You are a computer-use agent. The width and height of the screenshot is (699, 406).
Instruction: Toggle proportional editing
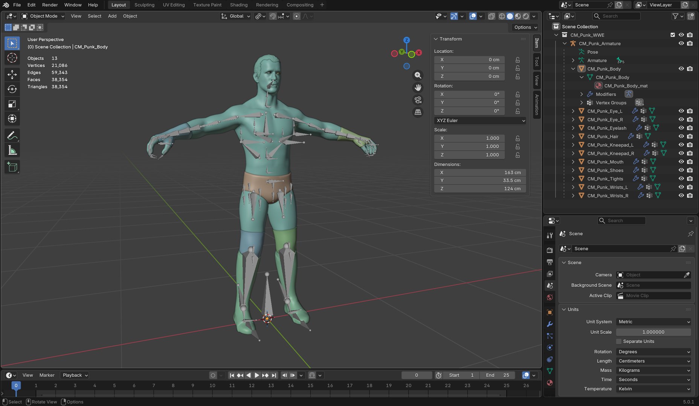pos(297,16)
